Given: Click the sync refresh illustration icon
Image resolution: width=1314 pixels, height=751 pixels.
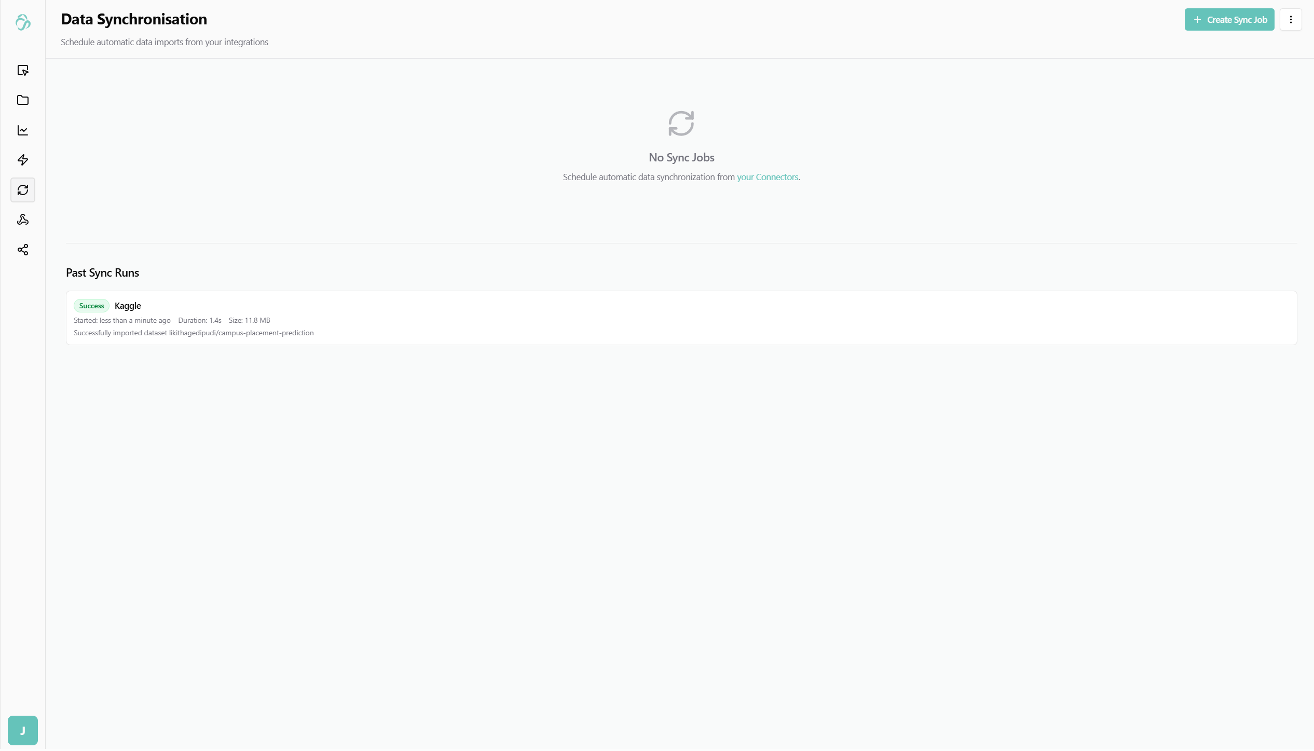Looking at the screenshot, I should pos(681,123).
